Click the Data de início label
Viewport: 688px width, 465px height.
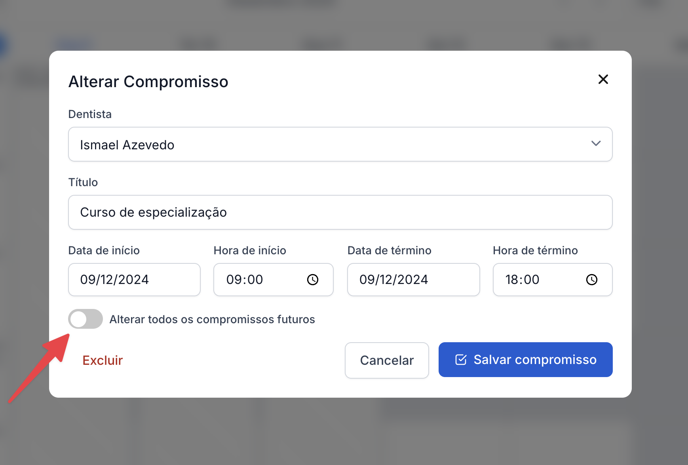104,250
